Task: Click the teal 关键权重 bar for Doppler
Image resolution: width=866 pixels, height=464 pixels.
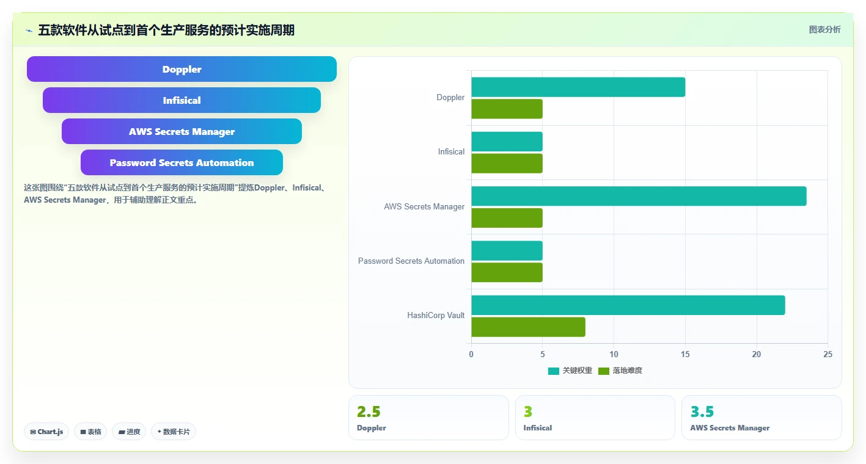Action: (578, 87)
